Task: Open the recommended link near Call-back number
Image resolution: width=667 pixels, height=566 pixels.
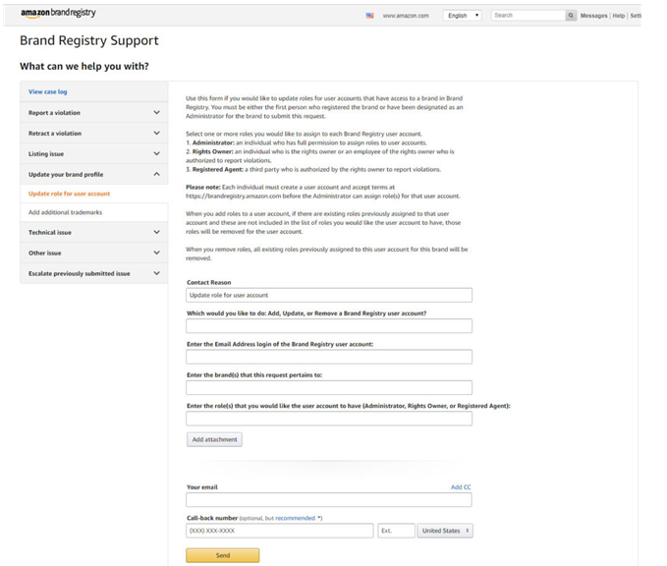Action: coord(296,518)
